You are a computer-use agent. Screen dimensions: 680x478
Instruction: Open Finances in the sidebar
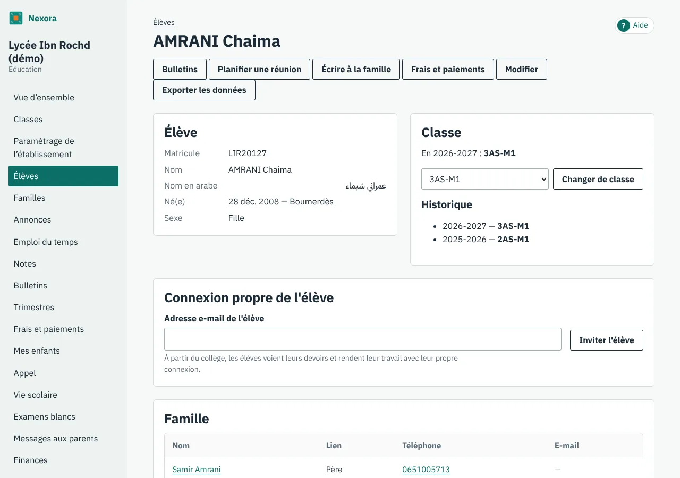click(63, 460)
